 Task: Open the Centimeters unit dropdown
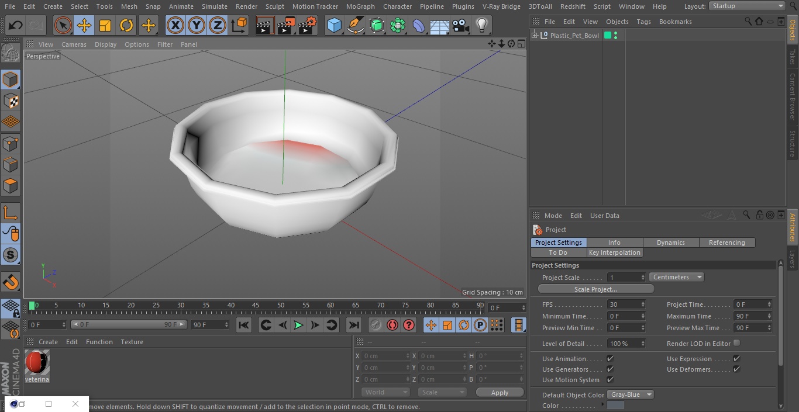pyautogui.click(x=677, y=277)
